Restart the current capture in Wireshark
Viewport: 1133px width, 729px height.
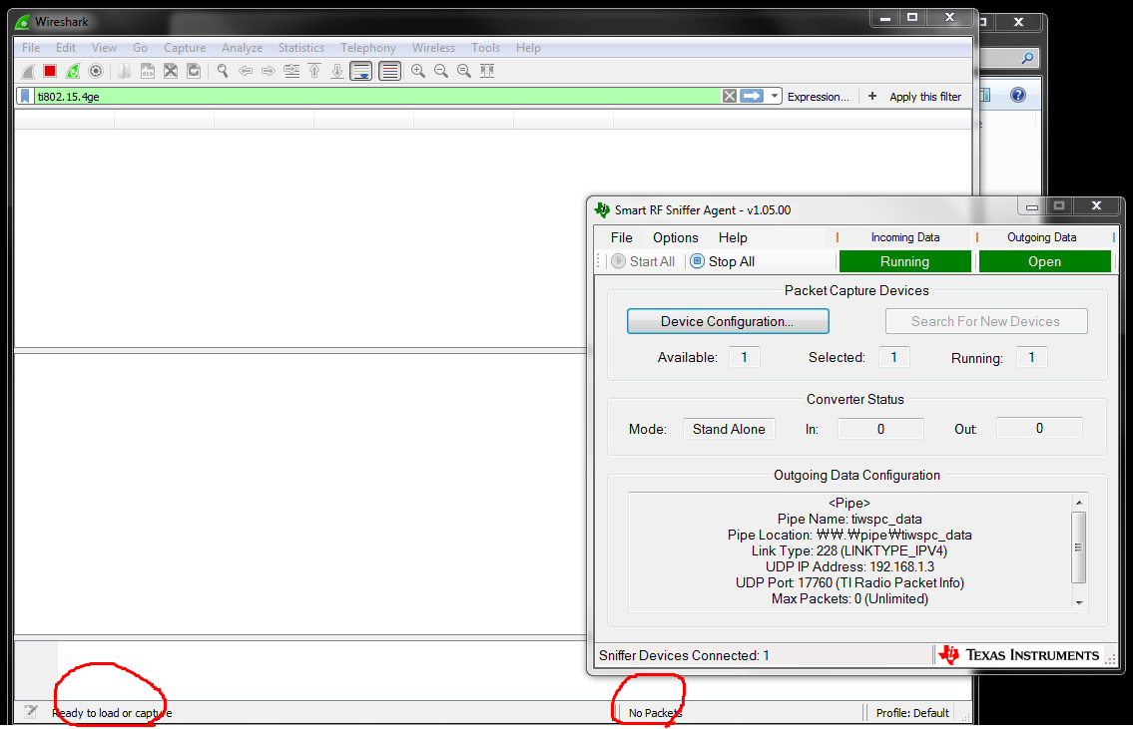tap(73, 71)
